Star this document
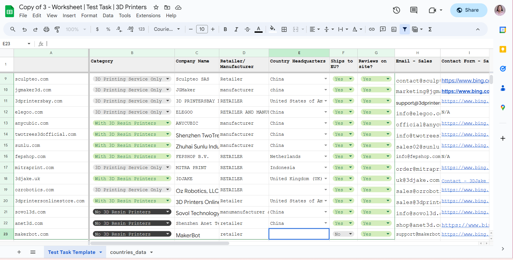Image resolution: width=513 pixels, height=260 pixels. pyautogui.click(x=156, y=7)
